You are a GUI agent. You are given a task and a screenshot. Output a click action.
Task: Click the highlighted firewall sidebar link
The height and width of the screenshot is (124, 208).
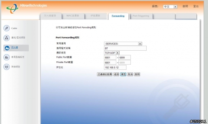click(15, 47)
